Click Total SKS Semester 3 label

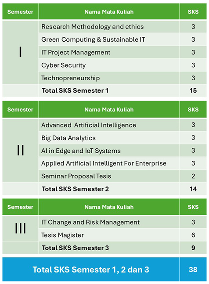[76, 248]
